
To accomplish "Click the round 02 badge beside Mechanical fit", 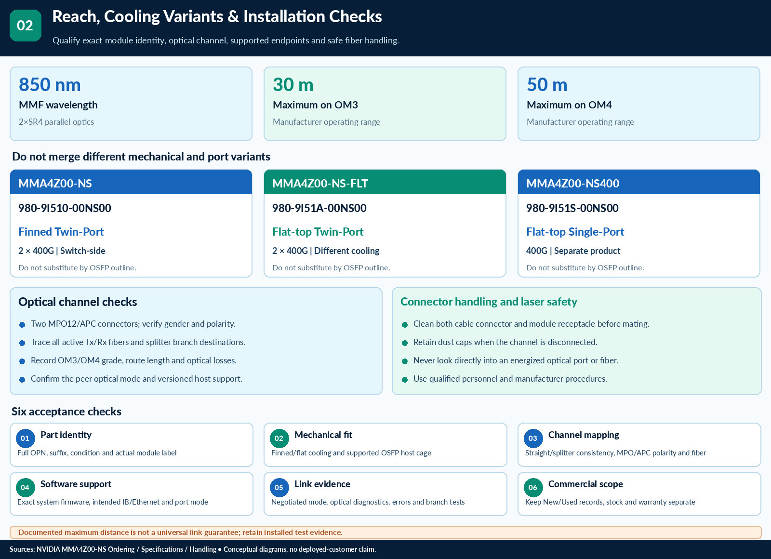I will [279, 439].
